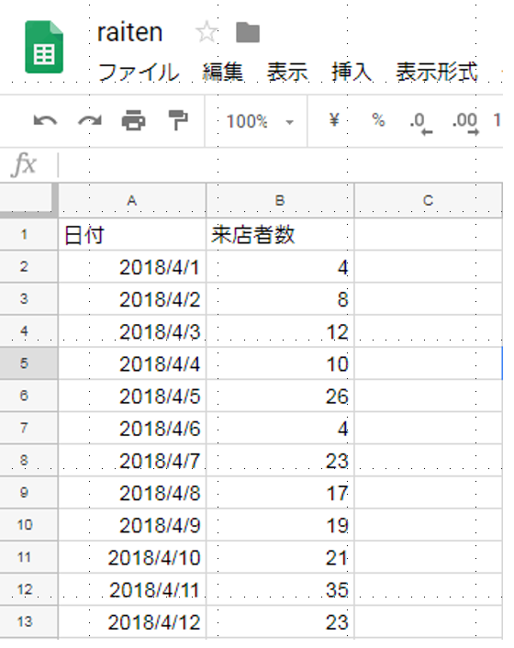The height and width of the screenshot is (648, 514).
Task: Click the undo arrow icon
Action: pos(45,120)
